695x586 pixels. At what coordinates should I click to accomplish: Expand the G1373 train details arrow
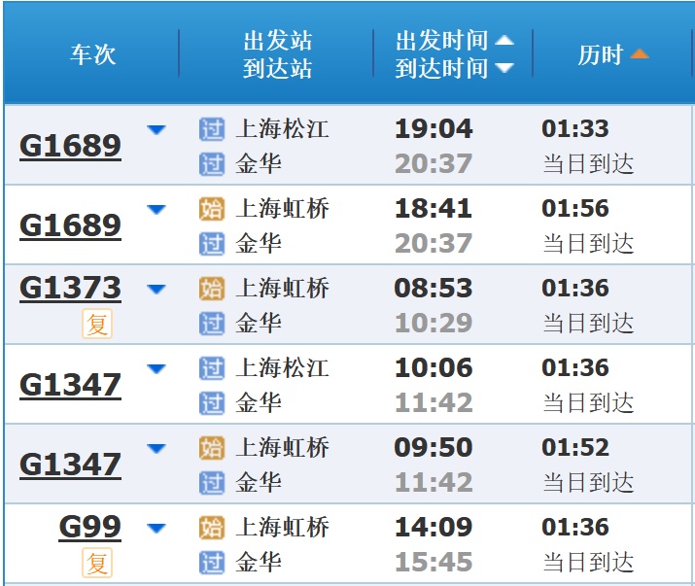click(x=156, y=289)
